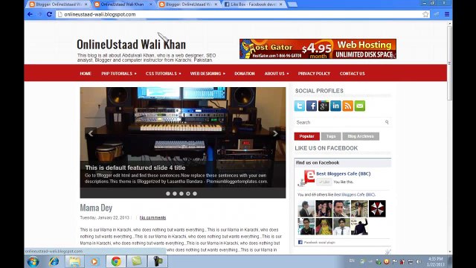Select the fifth slider pagination dot
This screenshot has height=268, width=476.
[195, 194]
